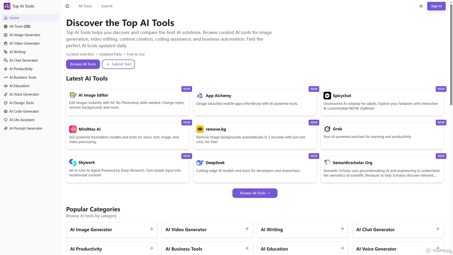Viewport: 453px width, 255px height.
Task: Open the AI Image Editor tool icon
Action: tap(73, 95)
